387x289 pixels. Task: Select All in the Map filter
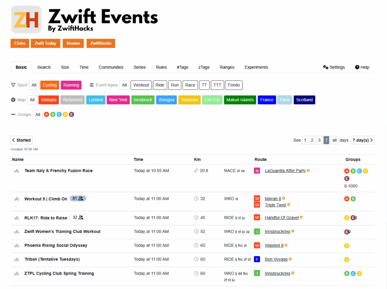[x=32, y=100]
